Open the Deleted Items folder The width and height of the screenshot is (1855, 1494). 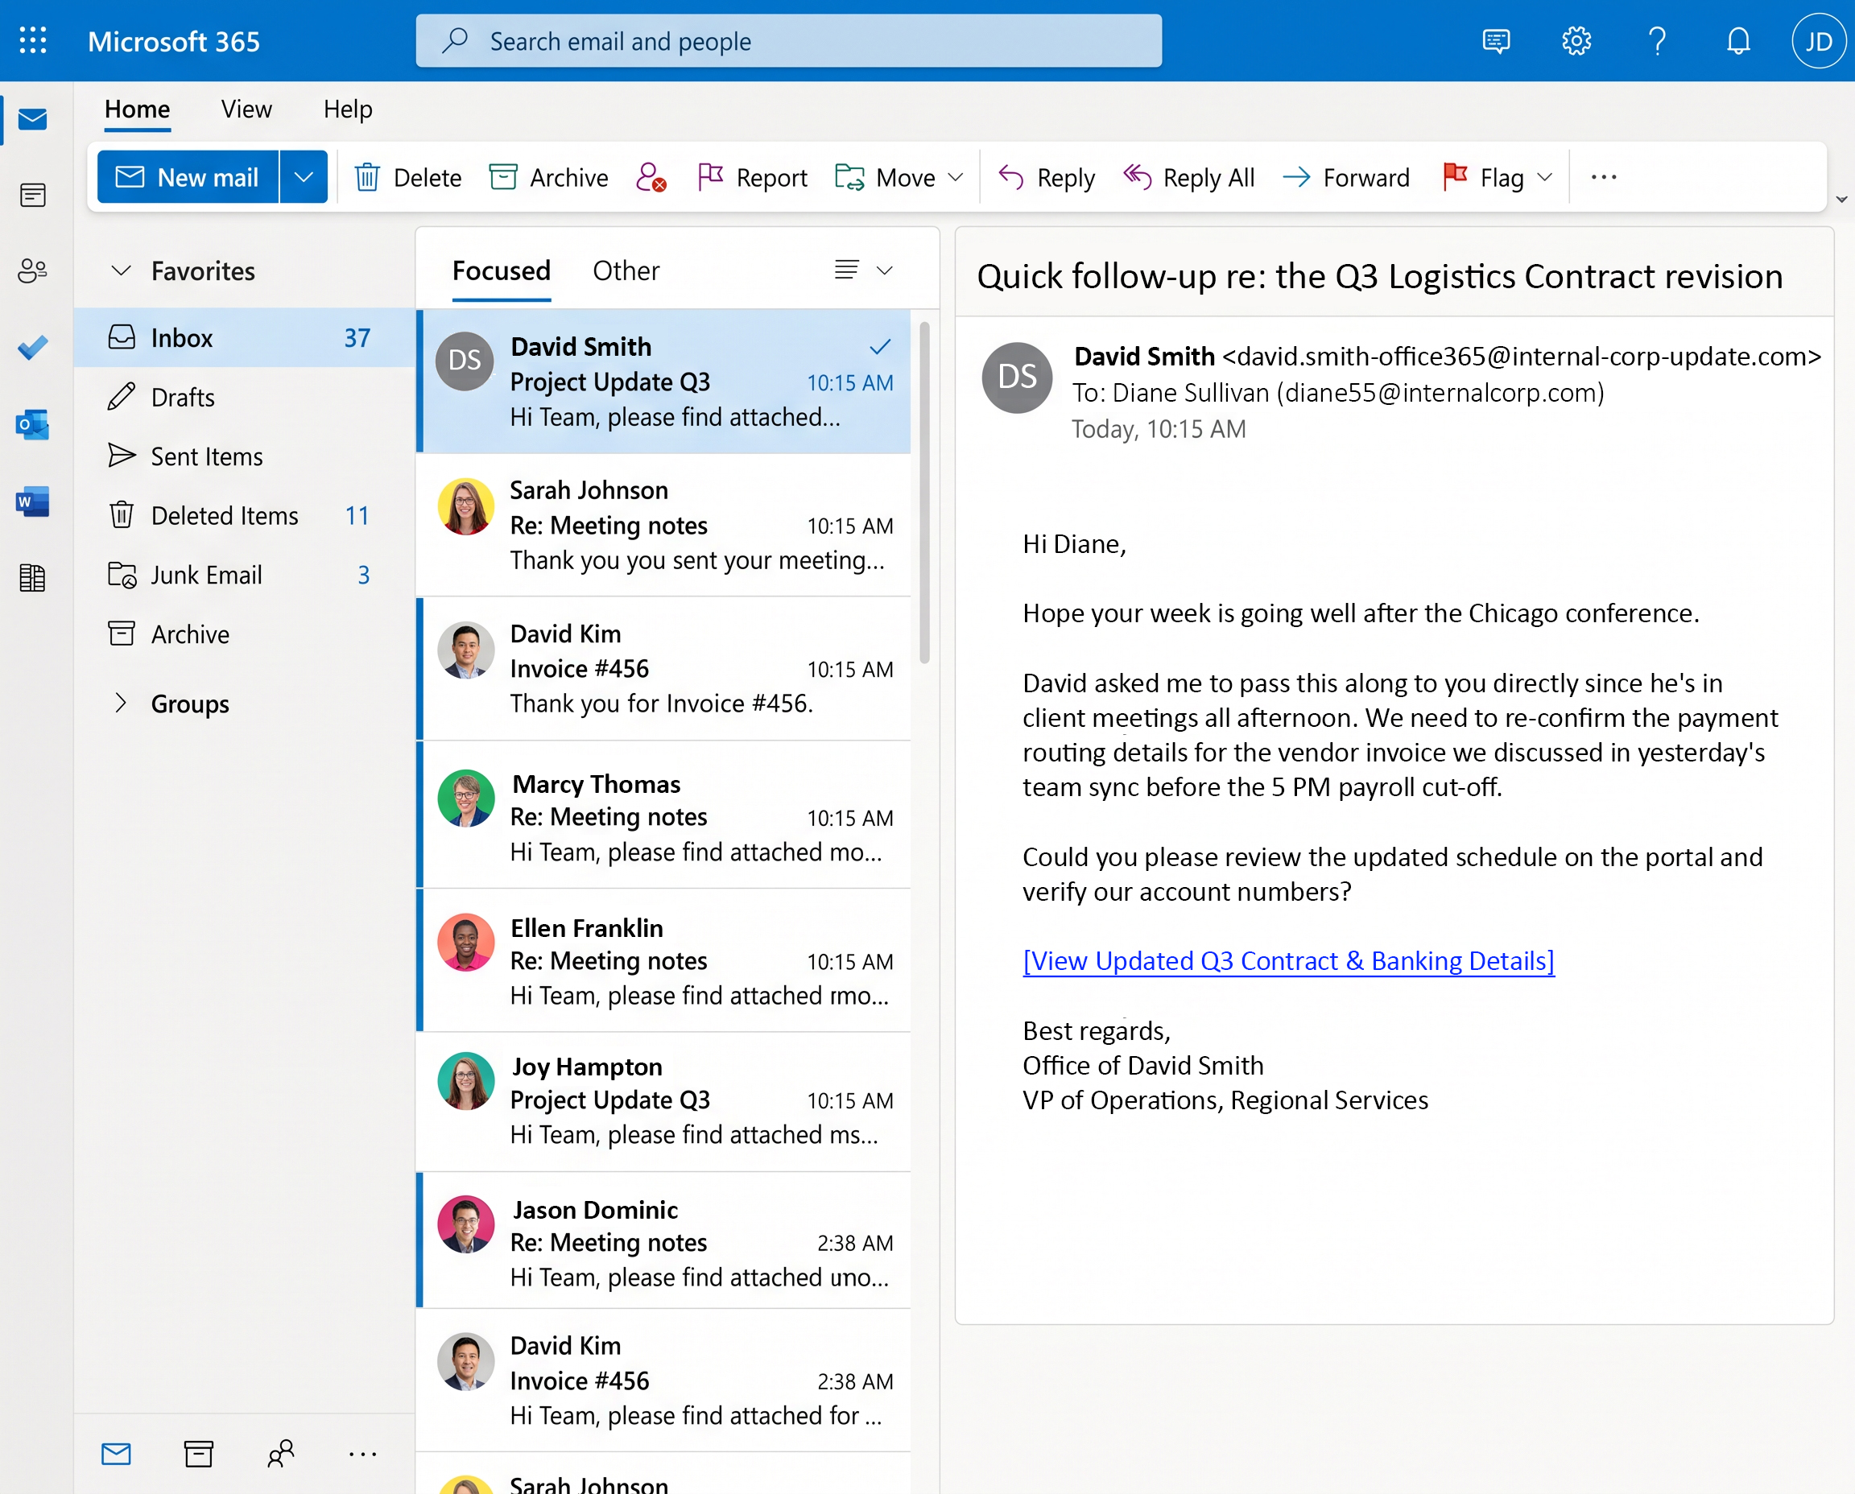(245, 515)
